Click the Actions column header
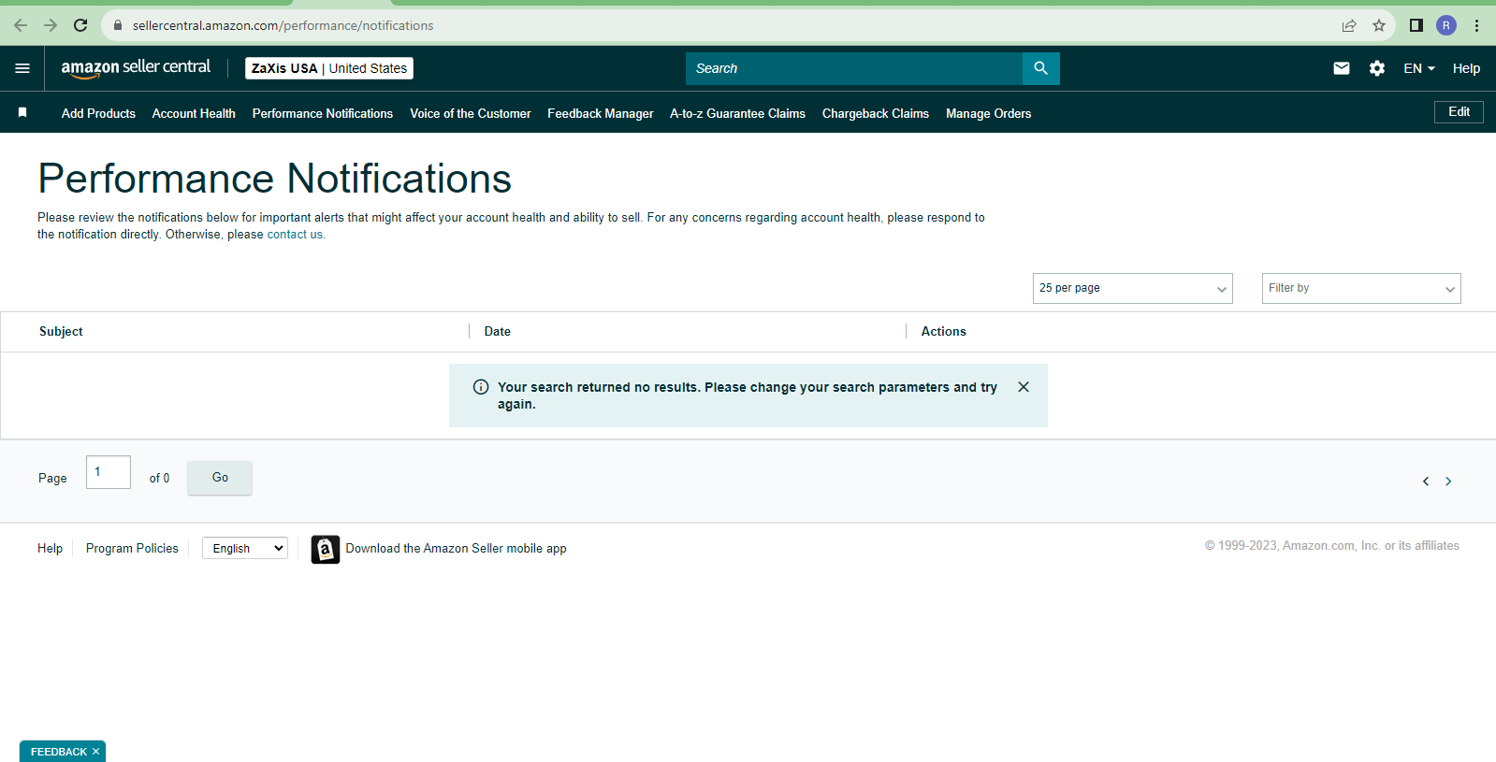The height and width of the screenshot is (762, 1496). 943,331
